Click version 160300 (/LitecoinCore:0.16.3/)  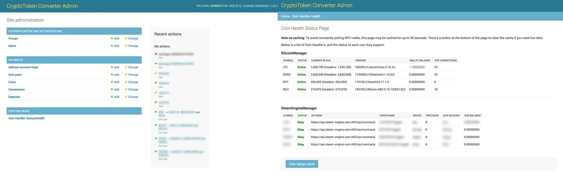coord(375,67)
